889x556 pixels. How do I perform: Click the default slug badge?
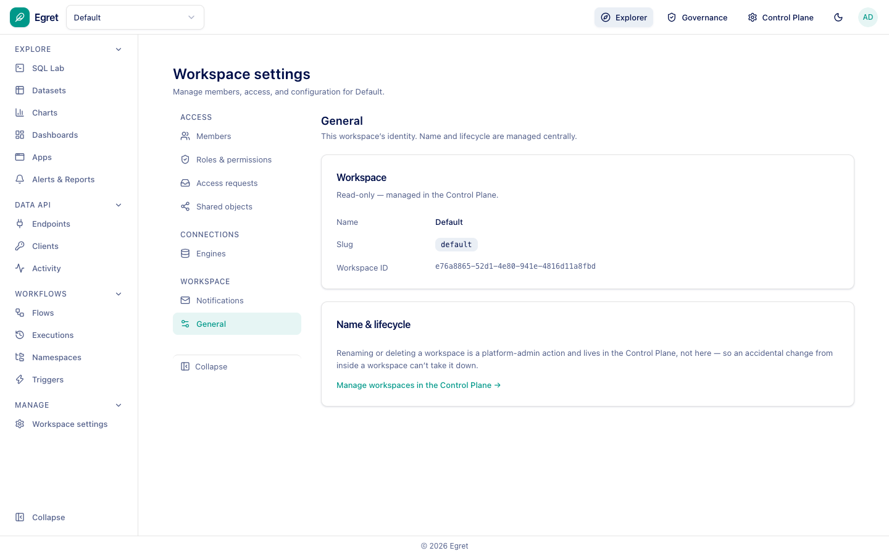[x=456, y=245]
